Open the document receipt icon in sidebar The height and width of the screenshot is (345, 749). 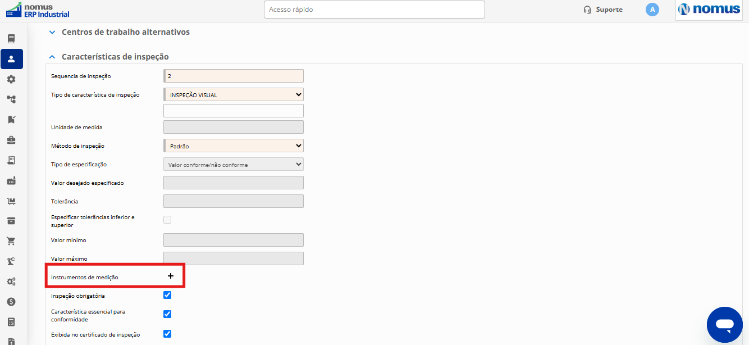pos(11,160)
